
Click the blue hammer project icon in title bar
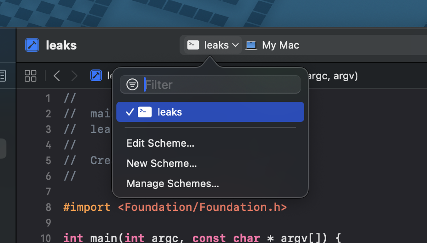click(32, 45)
